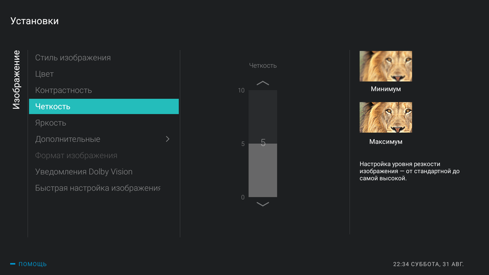489x275 pixels.
Task: Click the Максимум lion preview thumbnail
Action: pos(385,117)
